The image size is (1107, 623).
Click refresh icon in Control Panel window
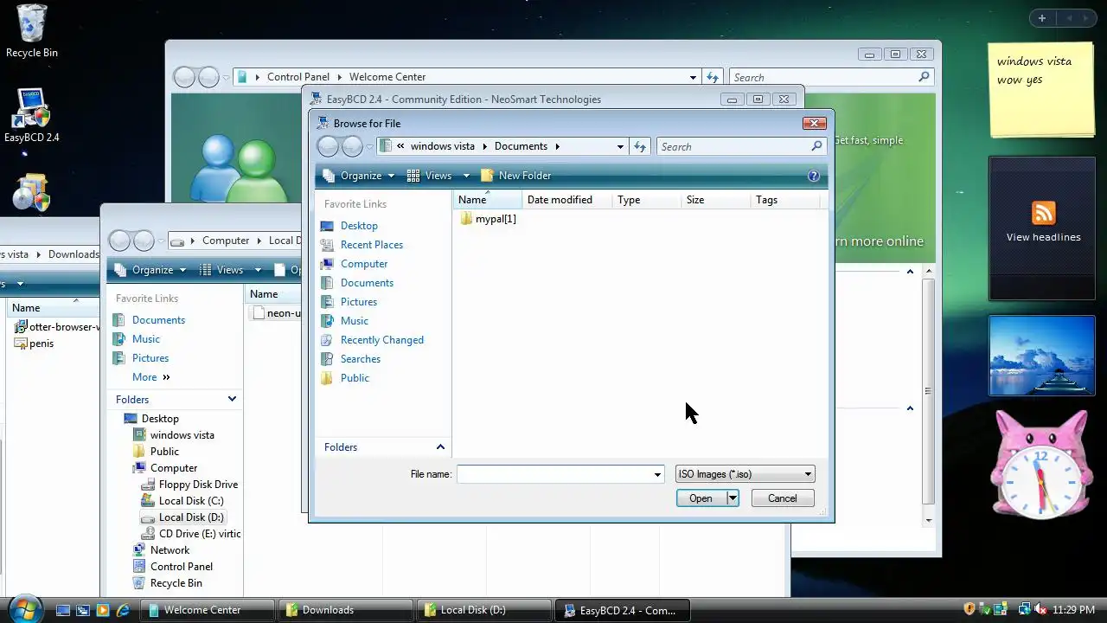click(x=712, y=77)
